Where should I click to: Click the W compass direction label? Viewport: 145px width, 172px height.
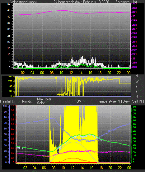tap(137, 81)
